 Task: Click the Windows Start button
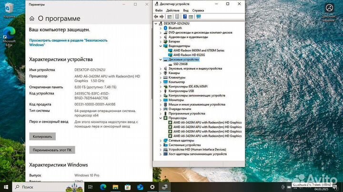point(6,187)
